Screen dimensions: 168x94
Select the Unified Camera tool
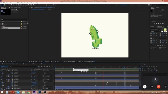(12, 5)
